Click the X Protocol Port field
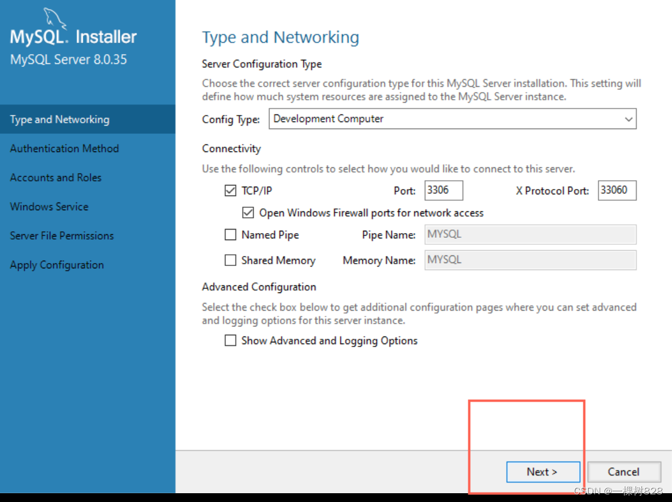The image size is (672, 502). (617, 190)
